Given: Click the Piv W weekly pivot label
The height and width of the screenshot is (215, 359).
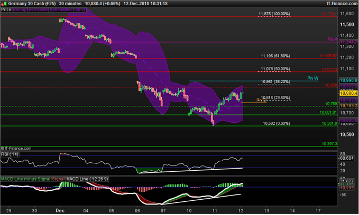Looking at the screenshot, I should tap(313, 78).
